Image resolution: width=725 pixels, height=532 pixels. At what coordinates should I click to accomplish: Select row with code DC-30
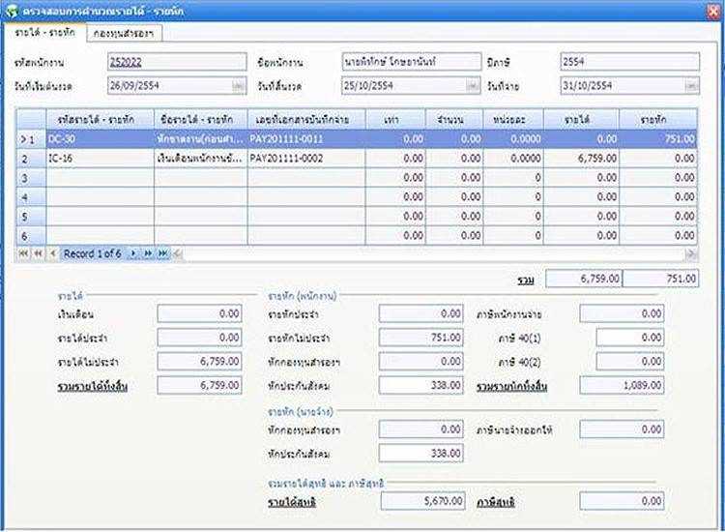[x=97, y=139]
